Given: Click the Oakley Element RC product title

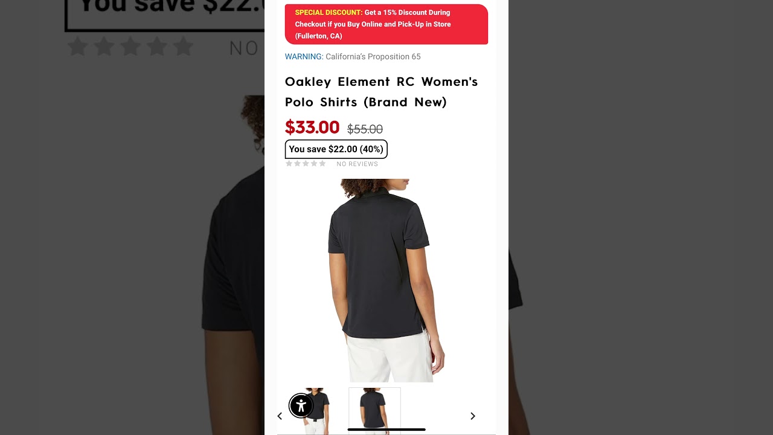Looking at the screenshot, I should (x=382, y=92).
